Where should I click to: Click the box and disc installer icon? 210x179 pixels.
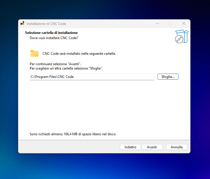182,36
